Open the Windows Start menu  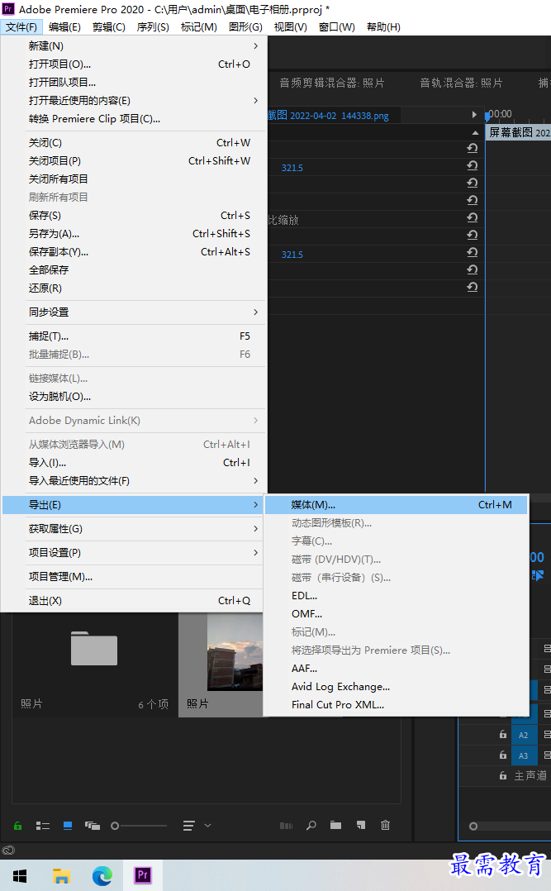click(20, 875)
